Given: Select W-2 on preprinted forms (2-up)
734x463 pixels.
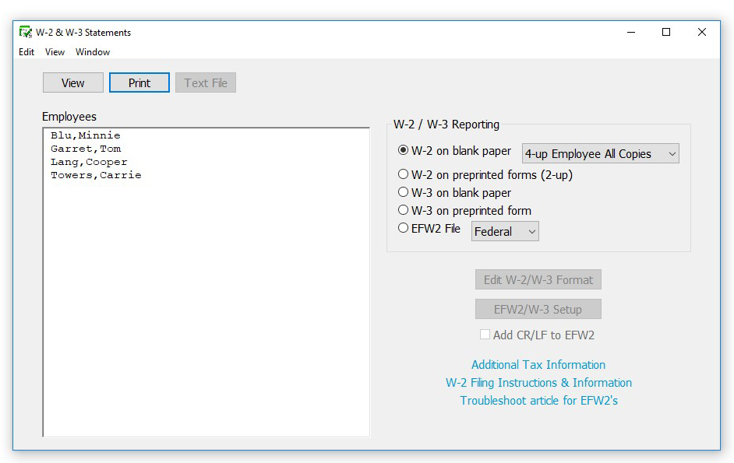Looking at the screenshot, I should (x=403, y=174).
